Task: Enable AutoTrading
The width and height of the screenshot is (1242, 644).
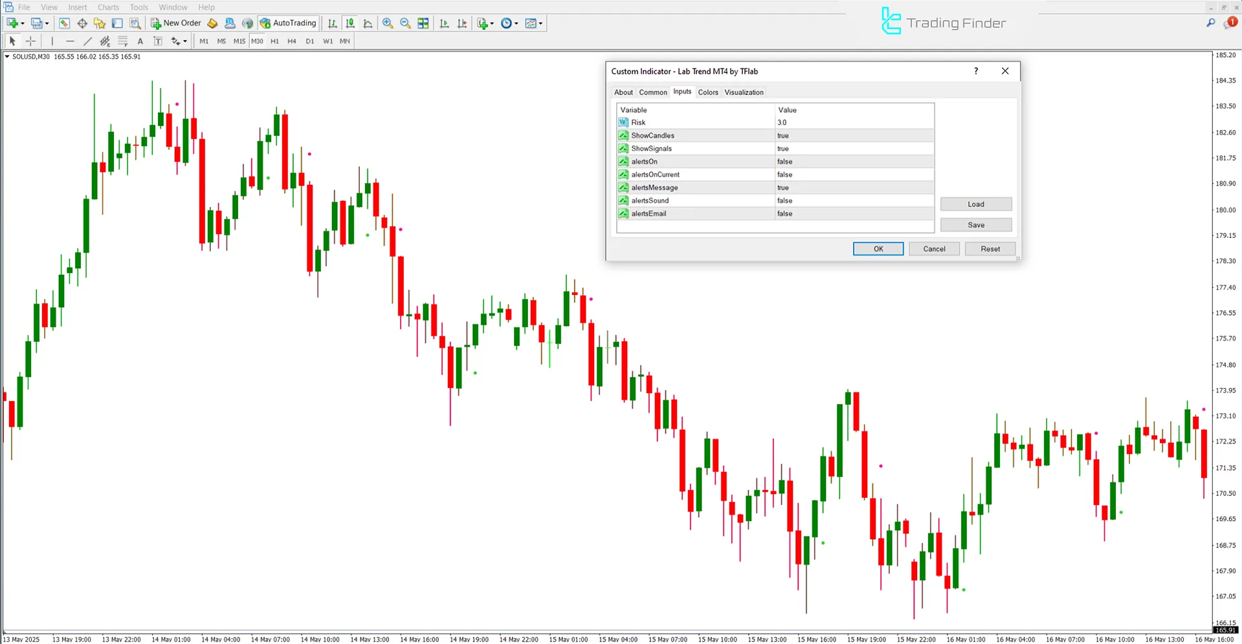Action: pyautogui.click(x=288, y=23)
